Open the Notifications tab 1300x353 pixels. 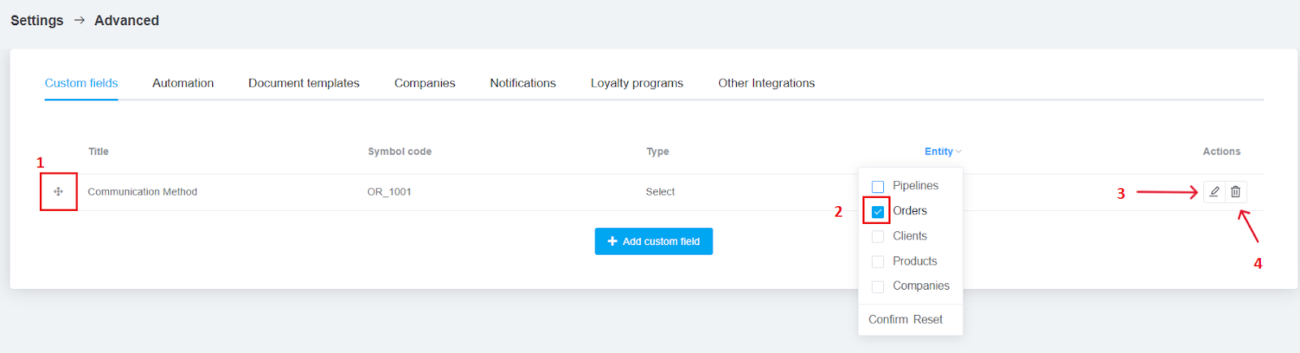[x=523, y=83]
